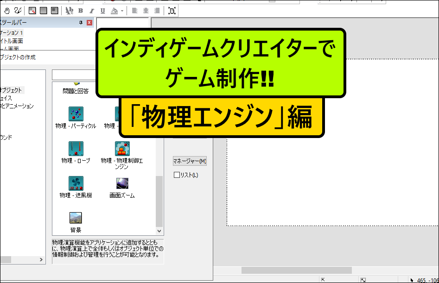This screenshot has width=439, height=283.
Task: Pick the 物理 - 送風機 fan object
Action: (x=76, y=183)
